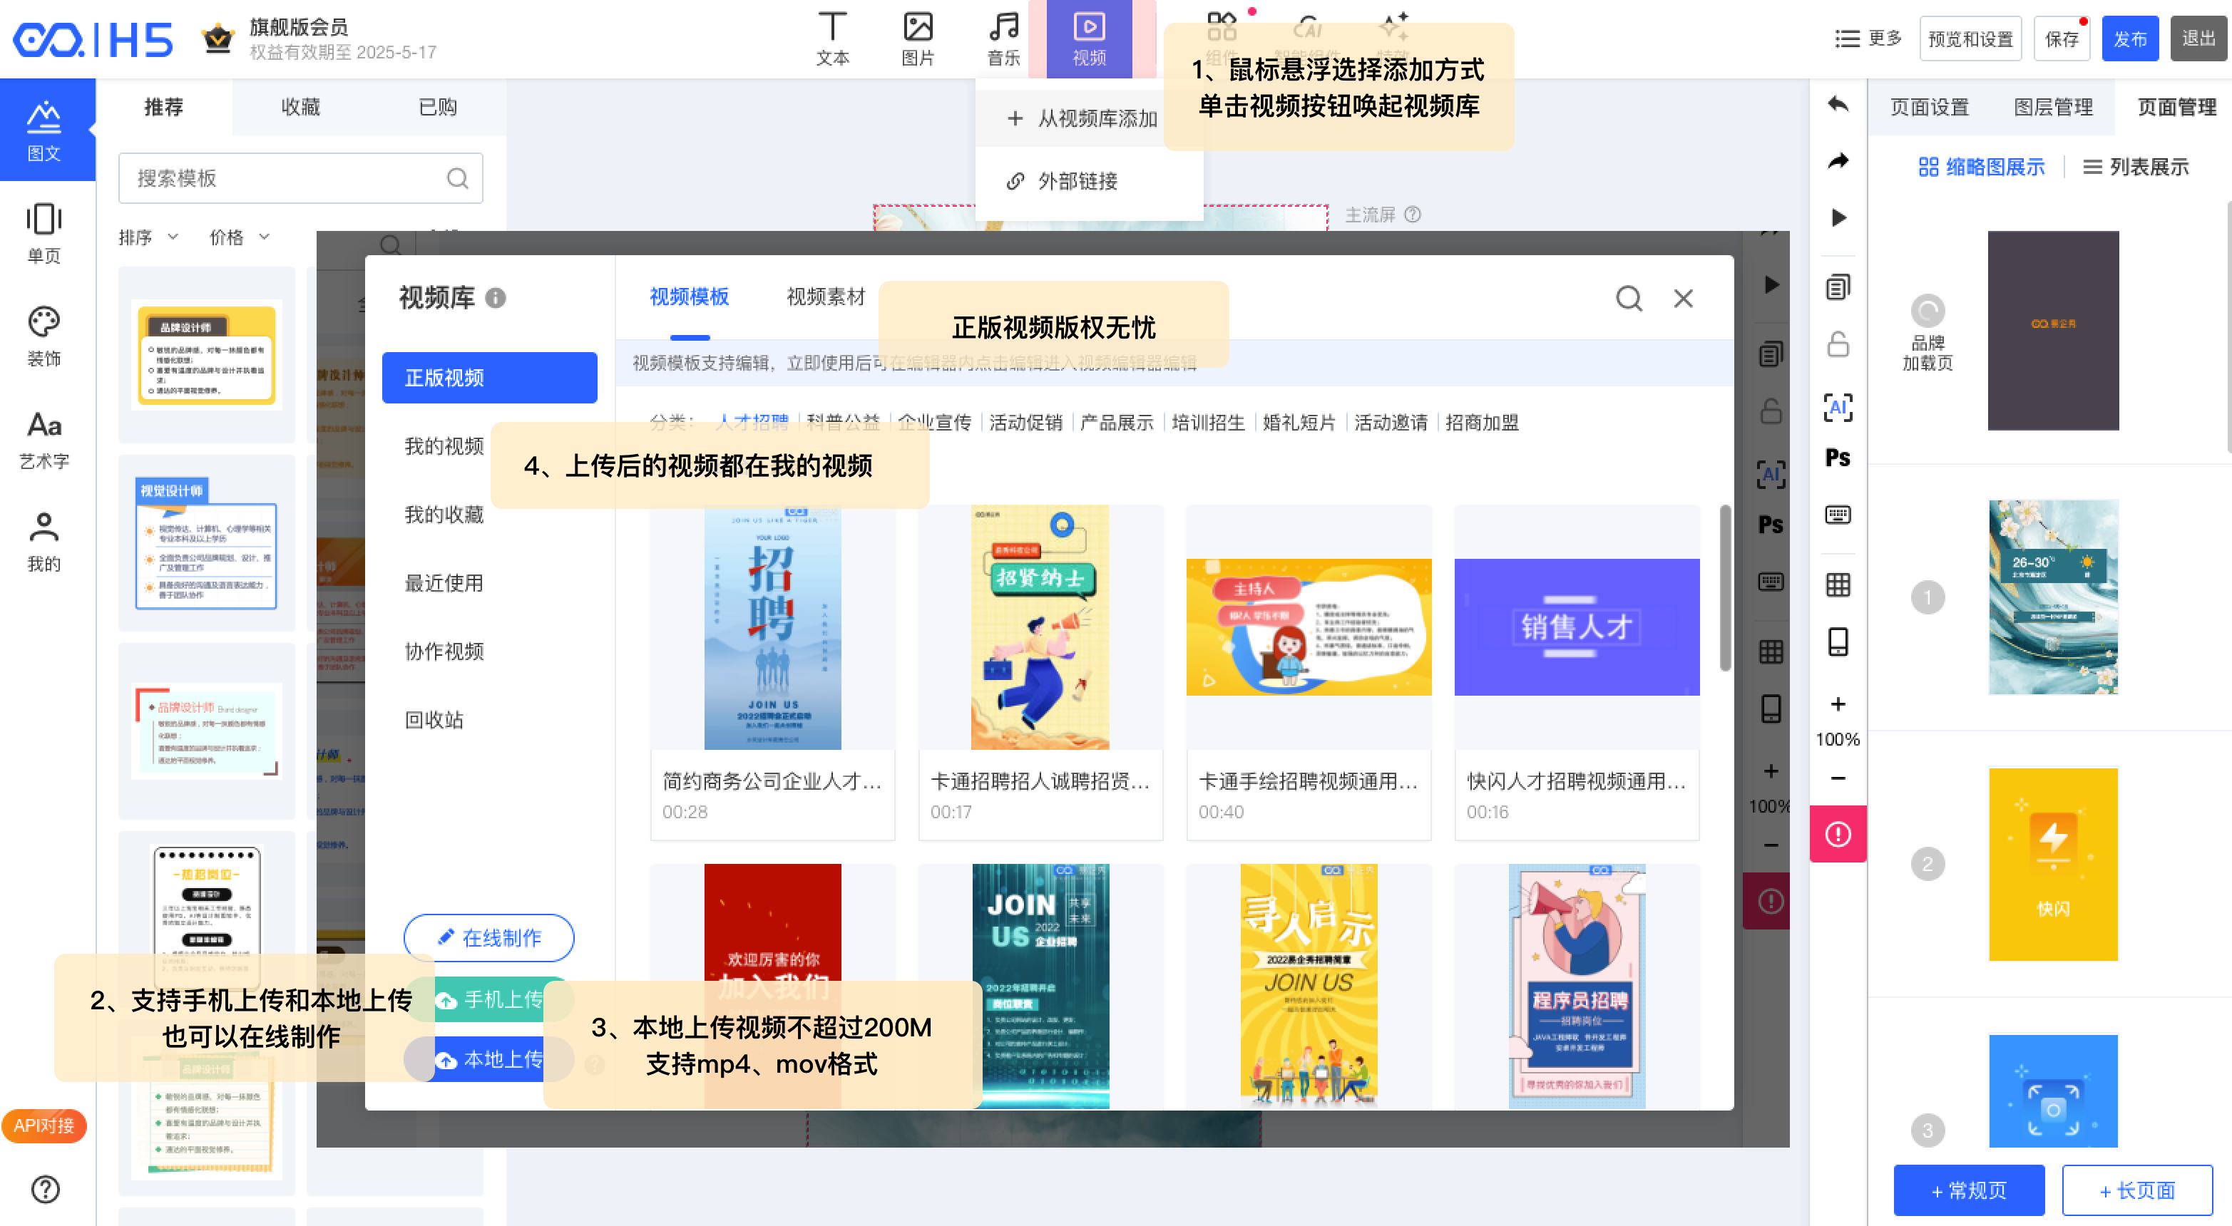This screenshot has width=2232, height=1226.
Task: Click the video library search icon
Action: pyautogui.click(x=1628, y=299)
